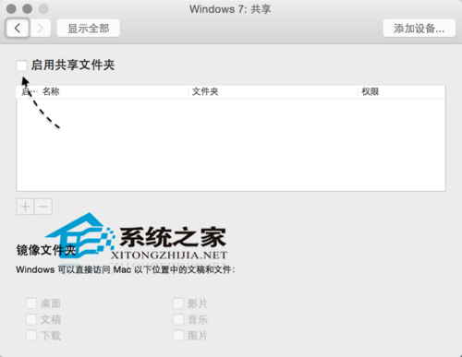Click the 权限 column header
Screen dimensions: 462x357
point(402,91)
